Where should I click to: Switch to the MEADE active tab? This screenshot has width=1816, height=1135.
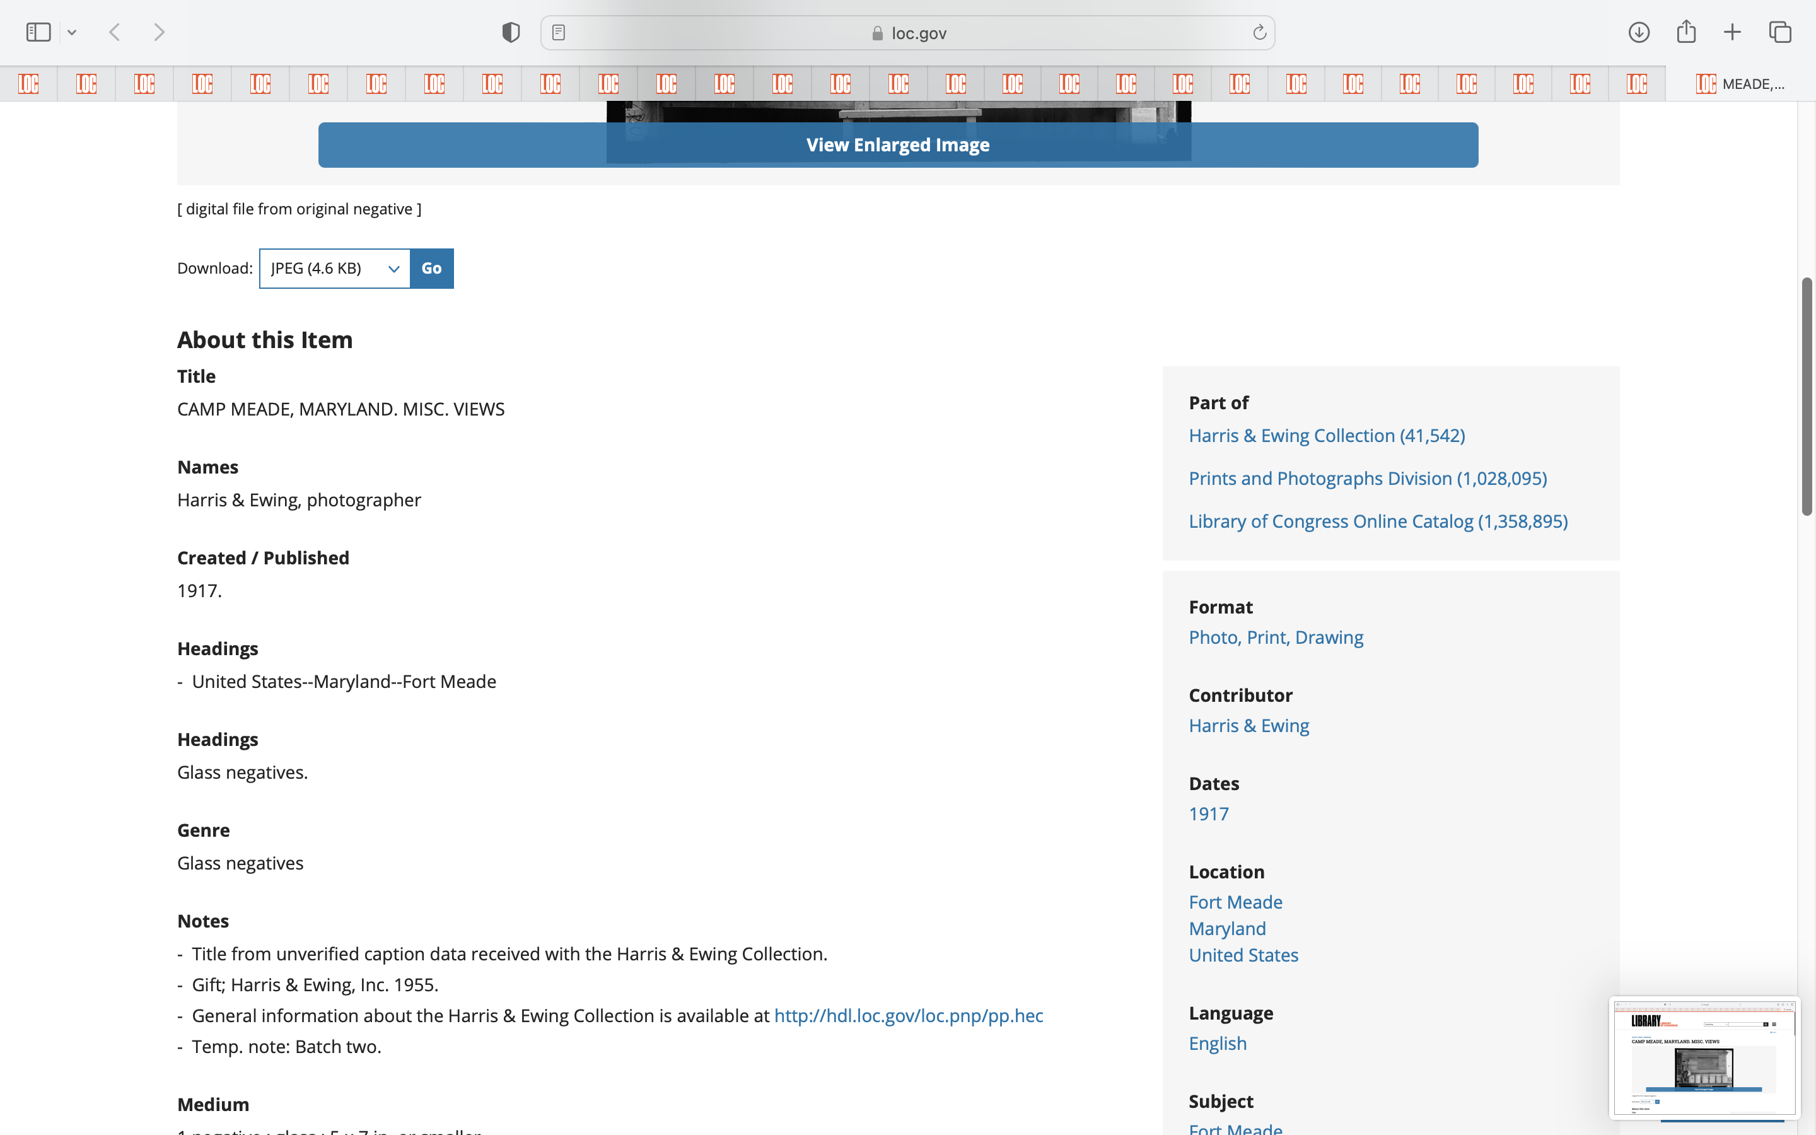pyautogui.click(x=1740, y=83)
